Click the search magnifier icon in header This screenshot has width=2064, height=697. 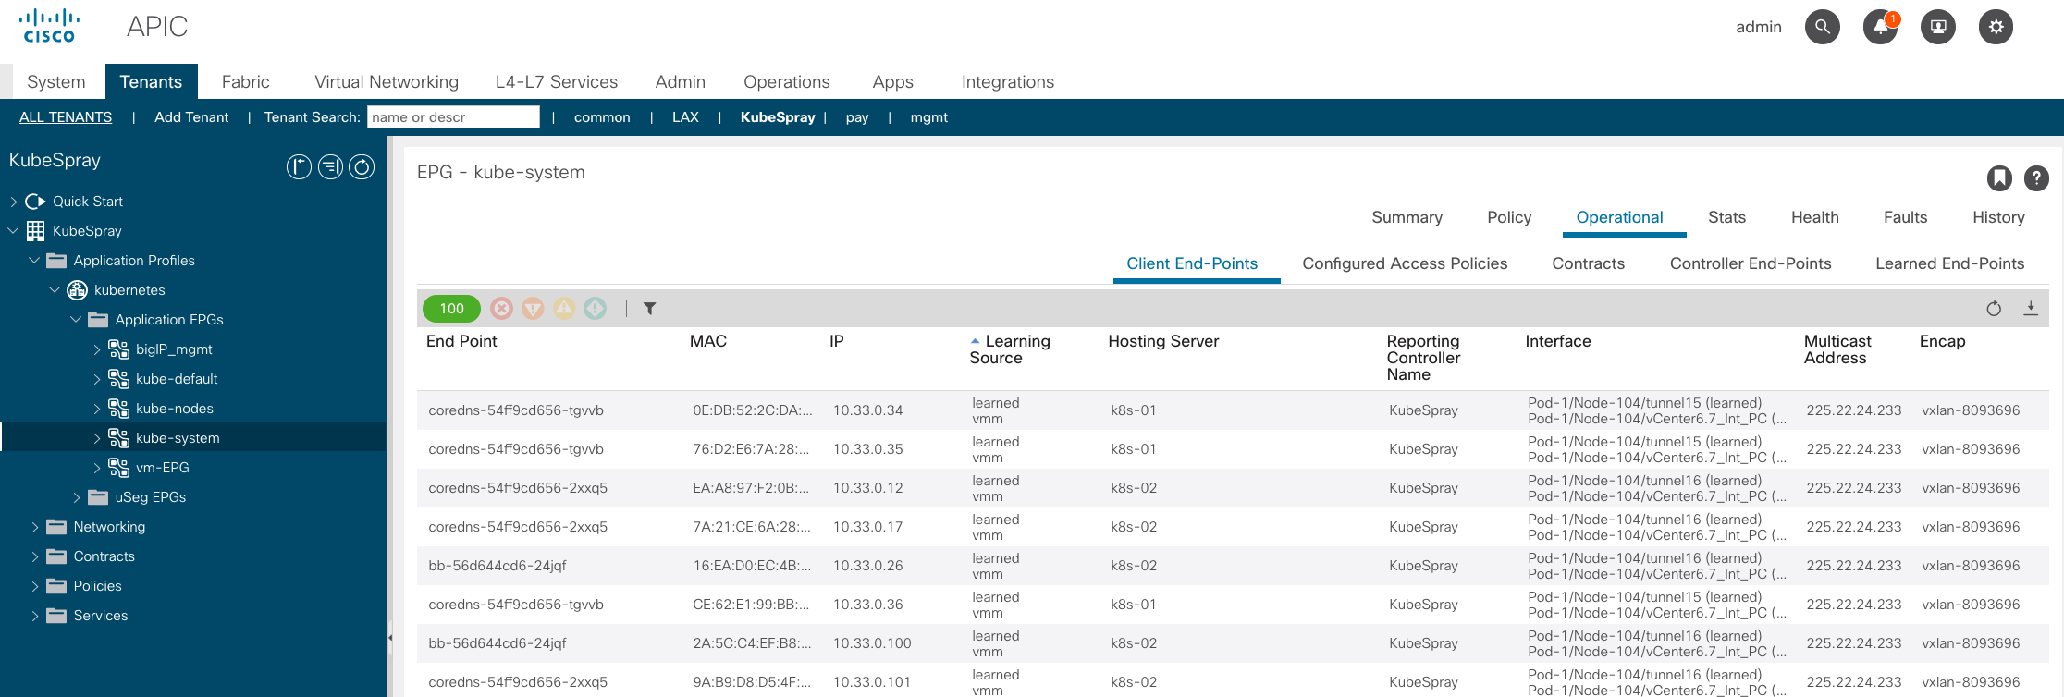coord(1822,27)
